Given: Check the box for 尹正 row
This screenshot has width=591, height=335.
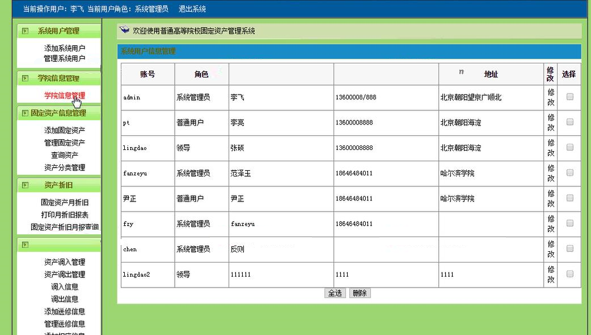Looking at the screenshot, I should pos(570,197).
